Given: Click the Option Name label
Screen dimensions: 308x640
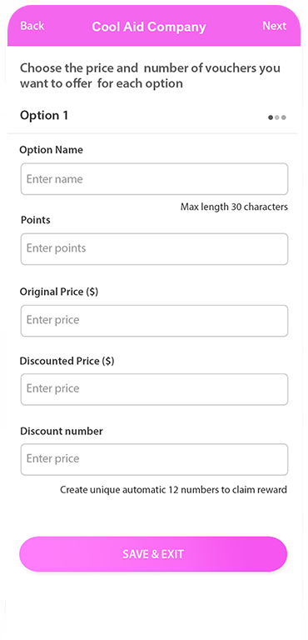Looking at the screenshot, I should (51, 150).
